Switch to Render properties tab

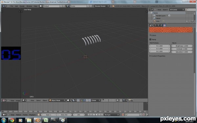point(155,25)
